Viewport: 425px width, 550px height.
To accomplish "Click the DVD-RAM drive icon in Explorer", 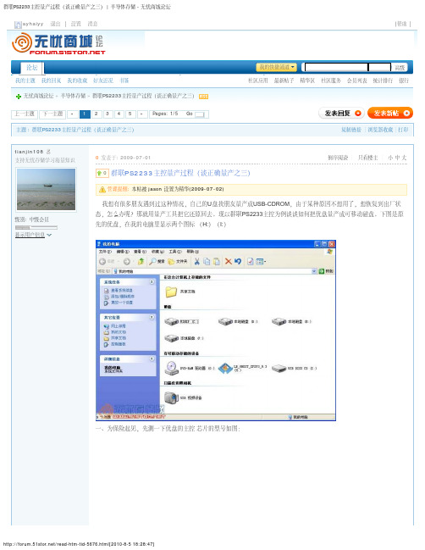I will [171, 368].
